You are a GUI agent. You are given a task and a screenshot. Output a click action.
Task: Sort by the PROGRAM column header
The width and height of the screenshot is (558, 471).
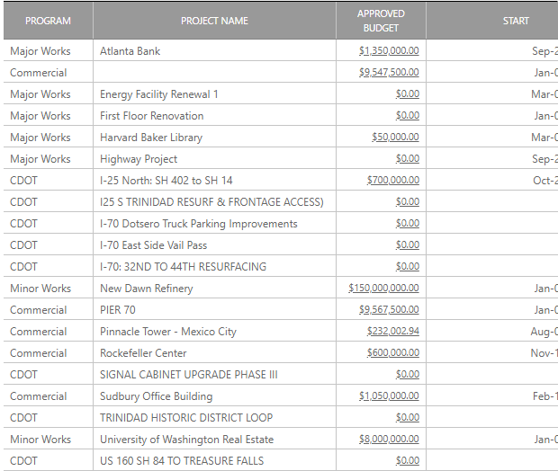pyautogui.click(x=48, y=21)
